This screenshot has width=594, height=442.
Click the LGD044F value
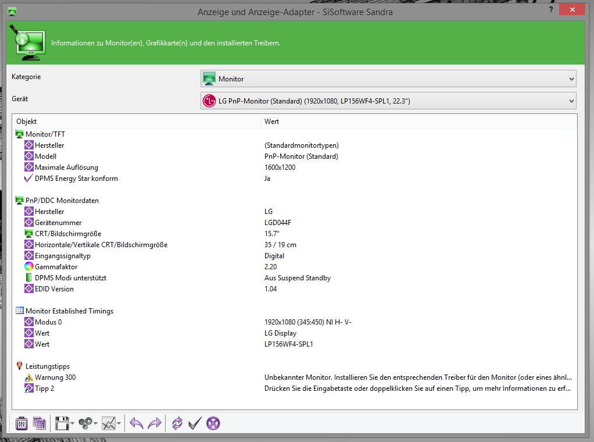click(278, 223)
